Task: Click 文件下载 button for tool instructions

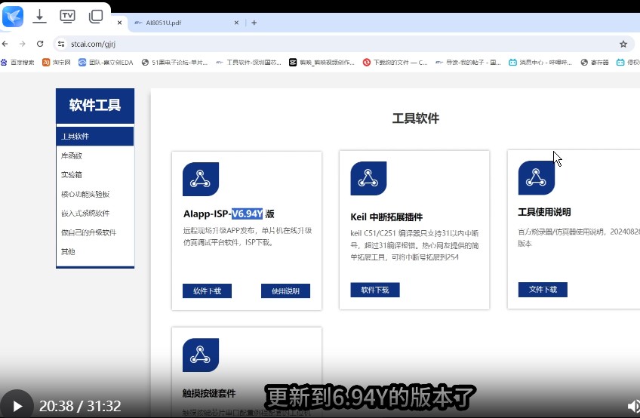Action: coord(543,290)
